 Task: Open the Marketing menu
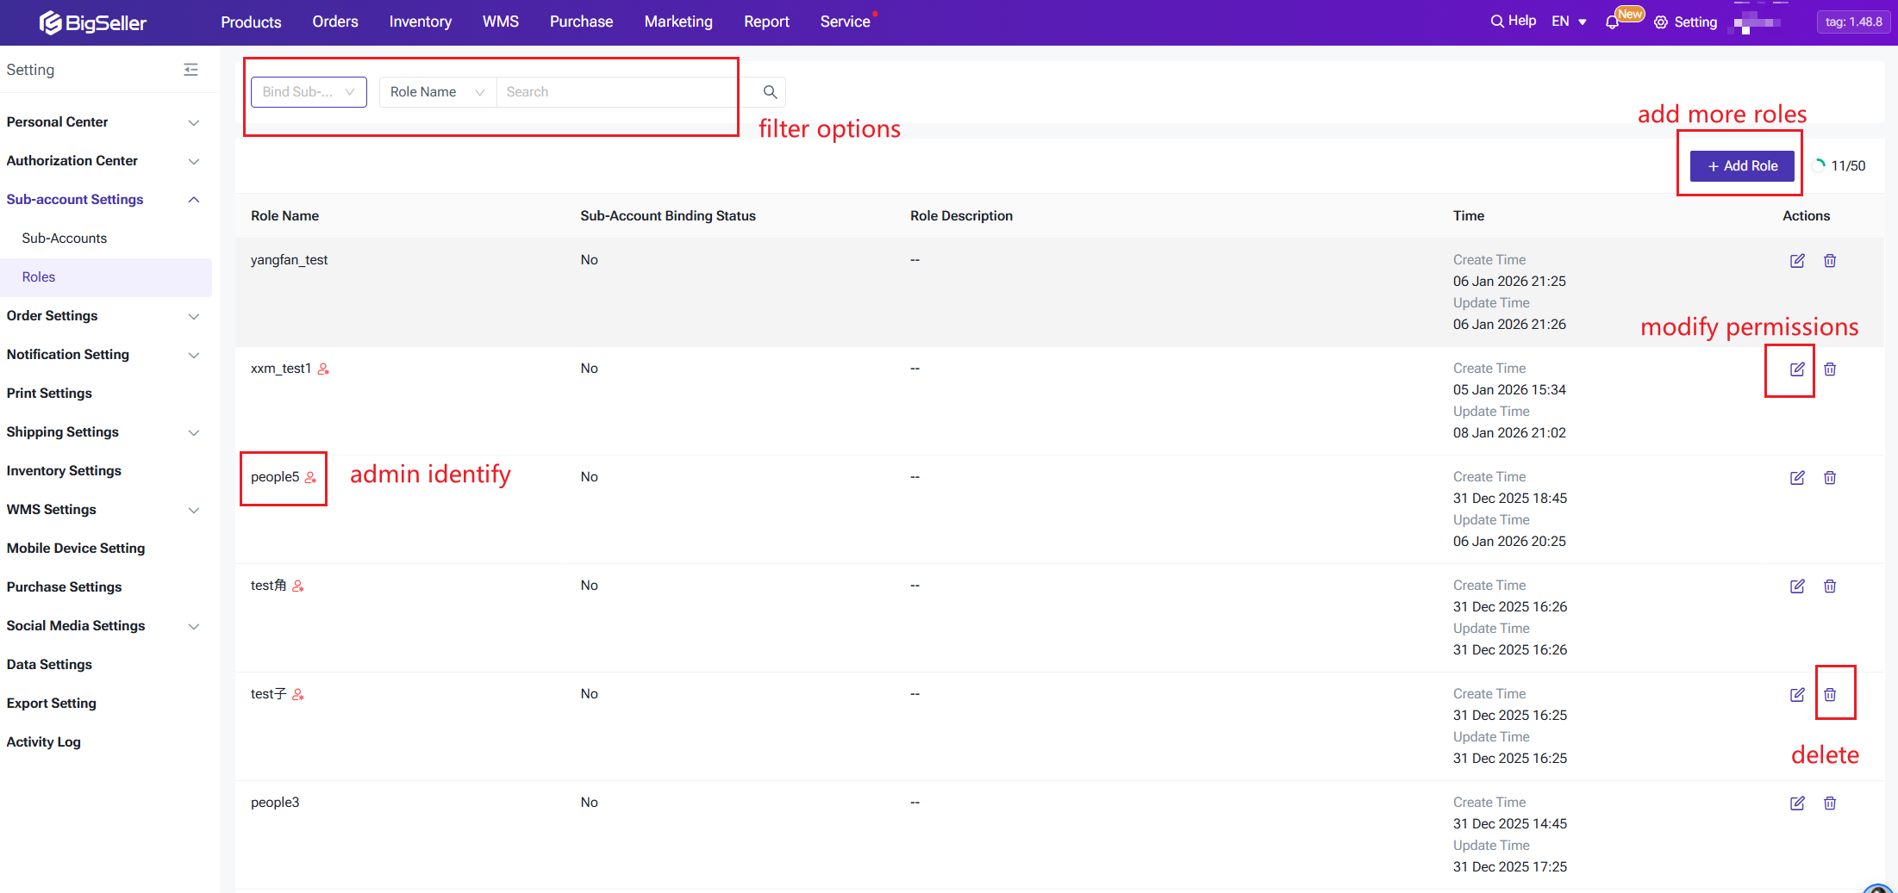[678, 22]
